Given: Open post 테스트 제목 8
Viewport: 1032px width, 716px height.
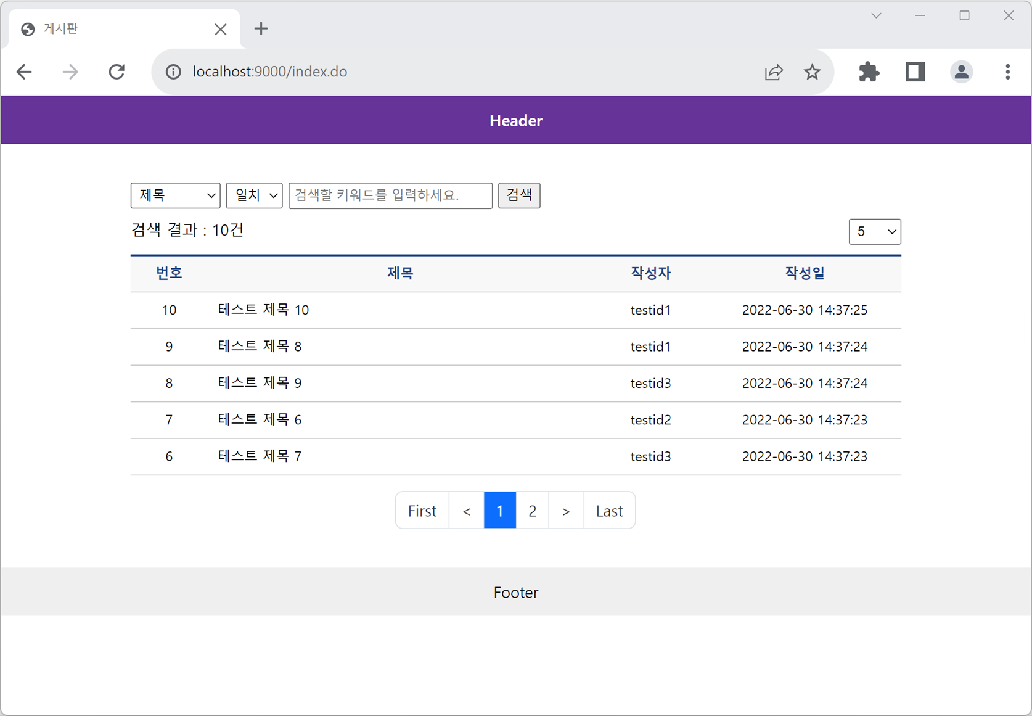Looking at the screenshot, I should 260,346.
